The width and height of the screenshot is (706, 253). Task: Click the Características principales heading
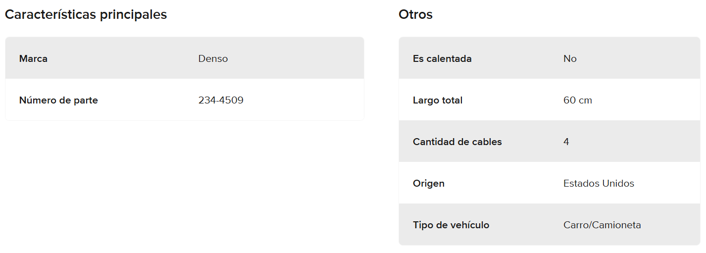[86, 15]
